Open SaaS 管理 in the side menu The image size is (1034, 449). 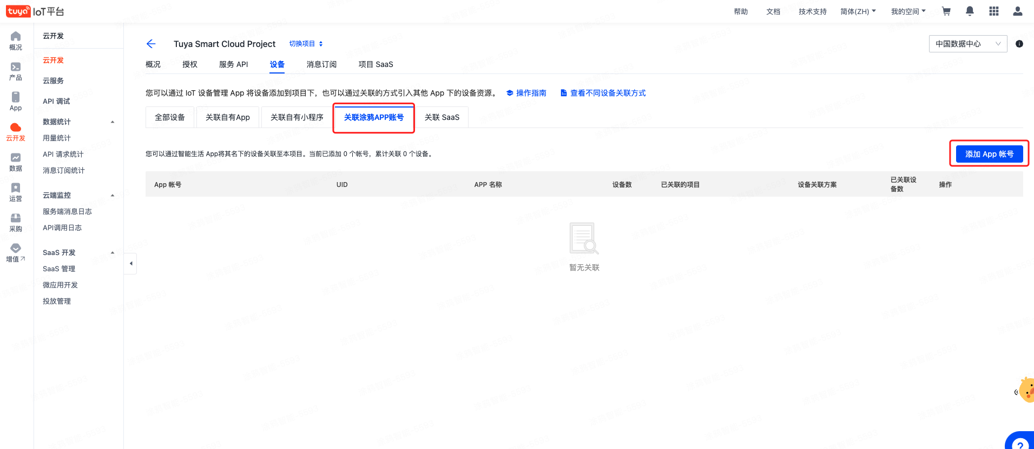click(x=59, y=269)
